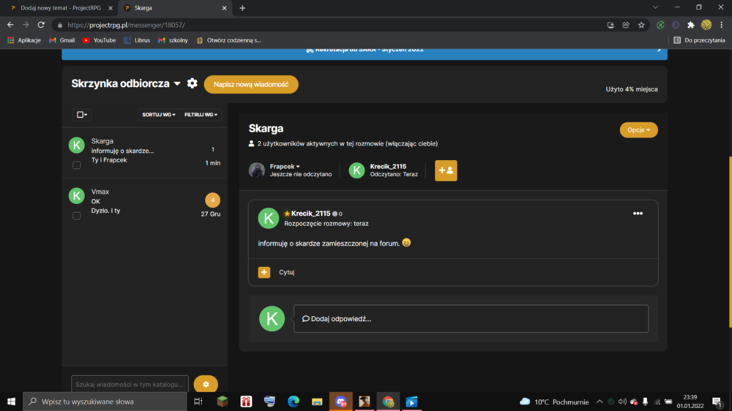Open the SORTUJ WG dropdown
Viewport: 732px width, 411px height.
click(159, 115)
